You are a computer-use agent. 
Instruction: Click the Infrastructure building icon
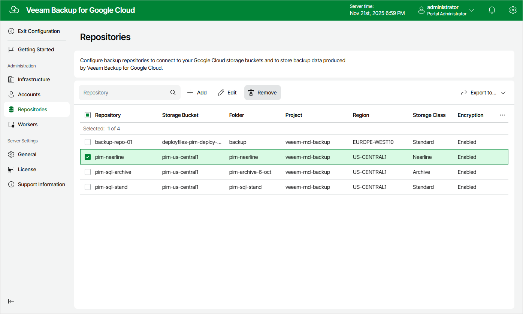pyautogui.click(x=11, y=79)
